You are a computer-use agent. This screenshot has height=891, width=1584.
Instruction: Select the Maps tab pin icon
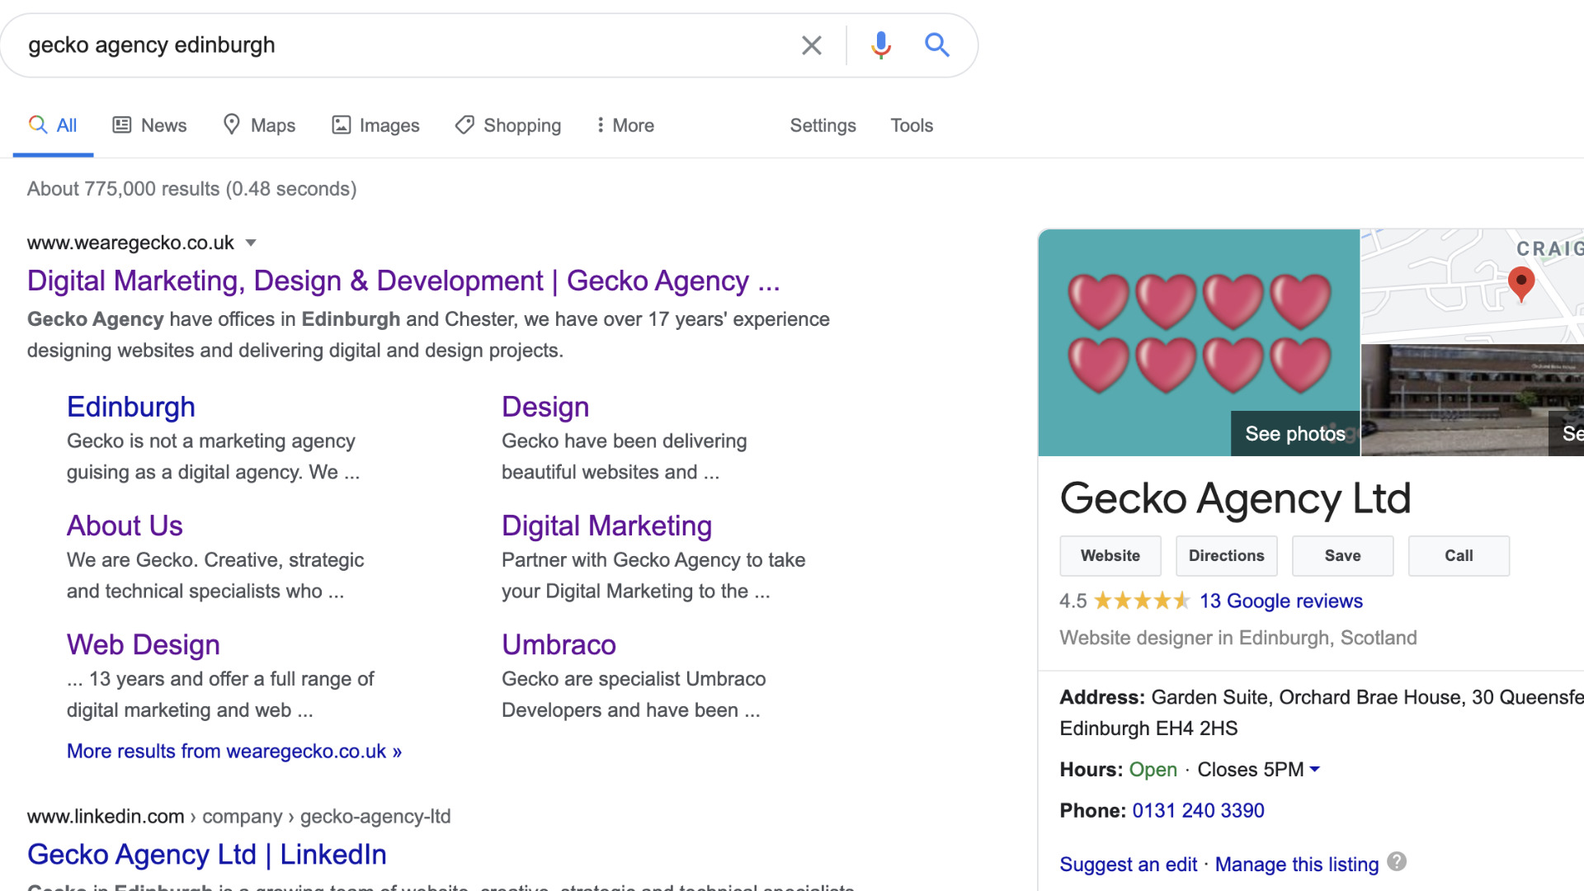232,125
